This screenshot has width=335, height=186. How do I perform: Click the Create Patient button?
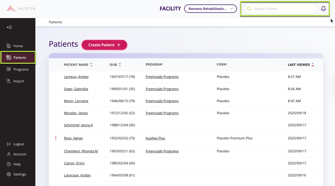[104, 45]
